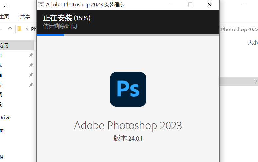Click the installation progress bar
This screenshot has height=162, width=258.
[x=128, y=35]
